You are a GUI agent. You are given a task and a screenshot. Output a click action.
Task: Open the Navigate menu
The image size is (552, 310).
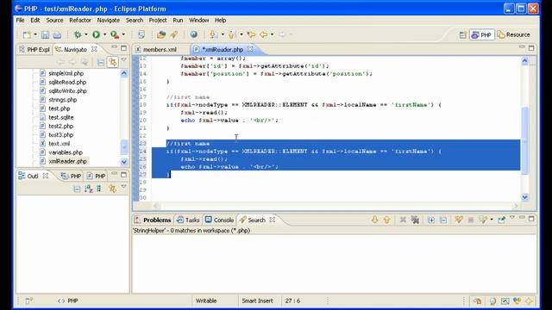[x=108, y=20]
